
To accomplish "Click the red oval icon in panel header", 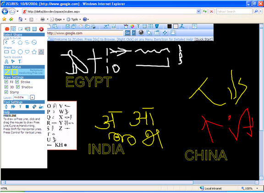I will (7, 29).
